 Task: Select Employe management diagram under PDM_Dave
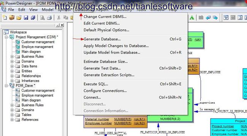(37, 96)
